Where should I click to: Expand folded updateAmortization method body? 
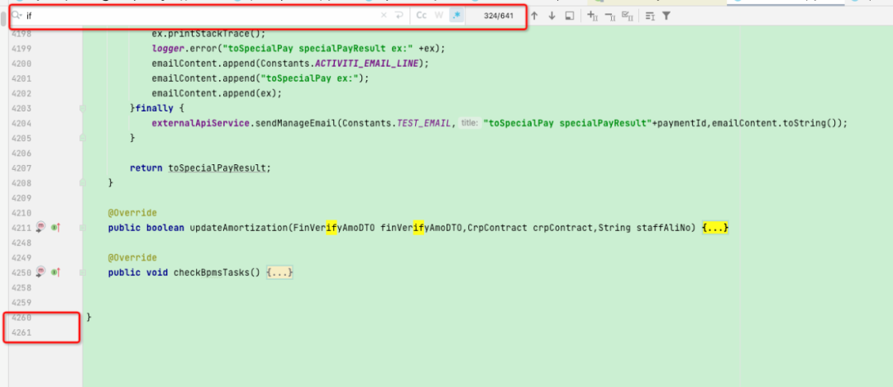[715, 228]
